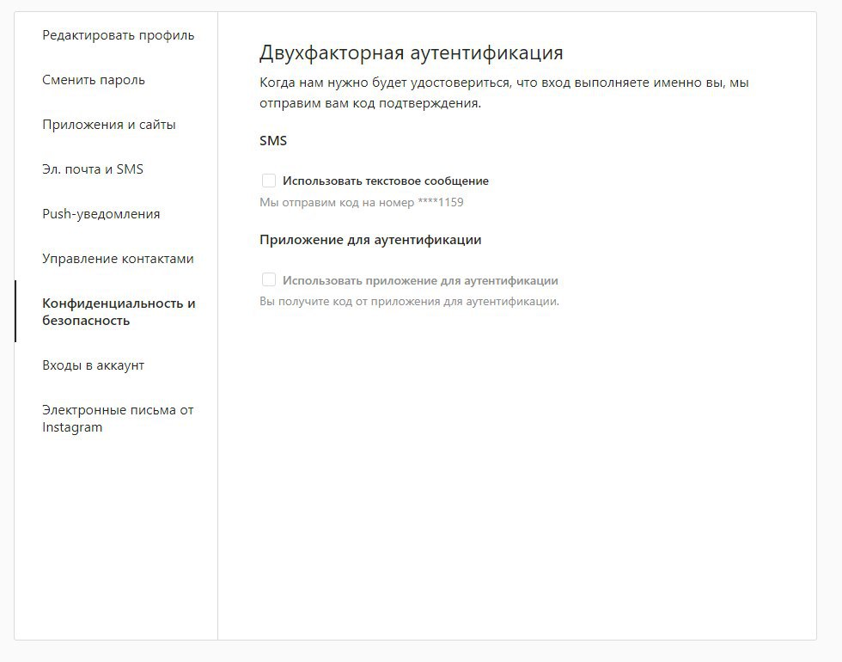The image size is (842, 662).
Task: Click the hint with number ****1159
Action: pyautogui.click(x=362, y=203)
